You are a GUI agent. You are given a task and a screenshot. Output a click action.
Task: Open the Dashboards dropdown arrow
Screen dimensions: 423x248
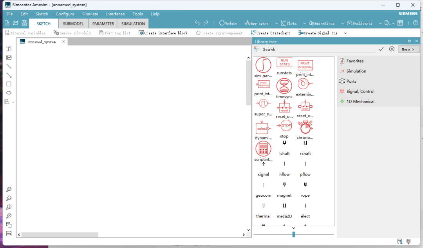tap(380, 24)
